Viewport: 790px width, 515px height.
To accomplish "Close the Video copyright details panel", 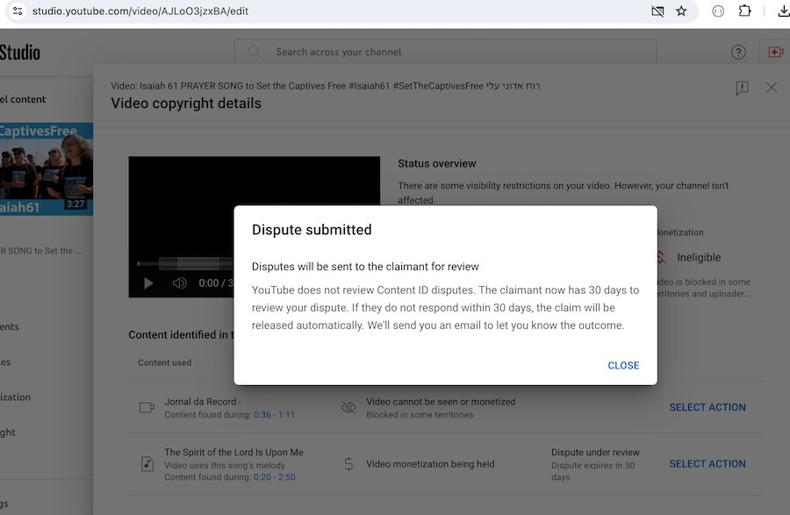I will pyautogui.click(x=772, y=88).
